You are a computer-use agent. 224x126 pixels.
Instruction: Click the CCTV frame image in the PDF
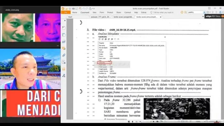pyautogui.click(x=177, y=109)
